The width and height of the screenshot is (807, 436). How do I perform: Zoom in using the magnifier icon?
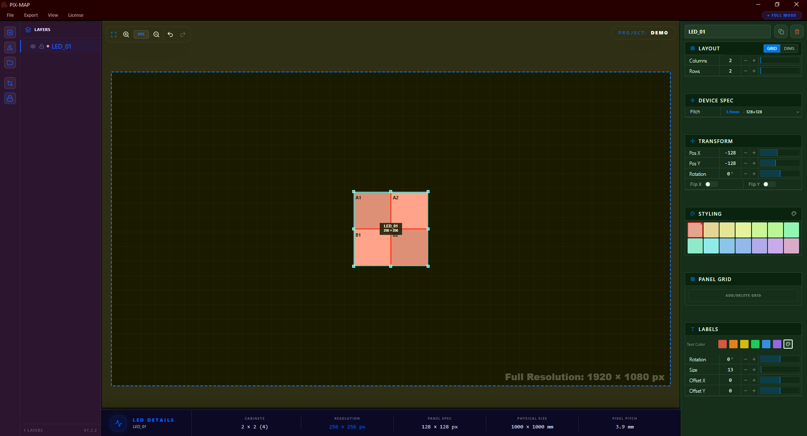[126, 34]
